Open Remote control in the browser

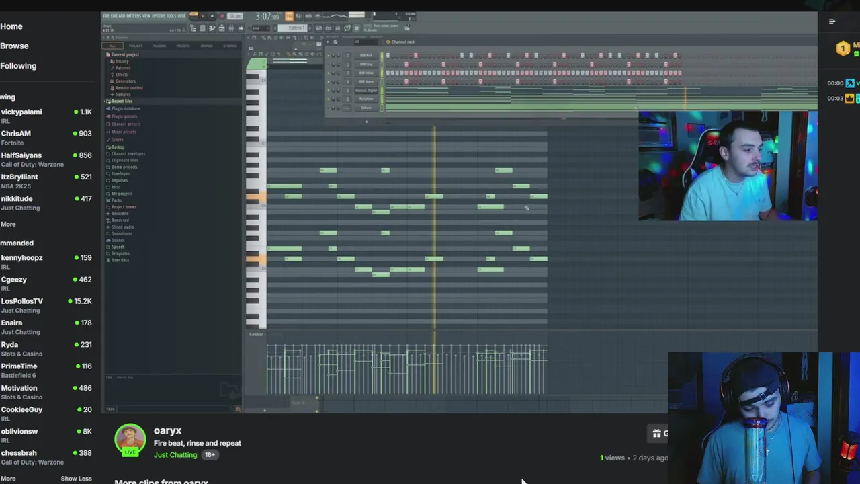[128, 88]
